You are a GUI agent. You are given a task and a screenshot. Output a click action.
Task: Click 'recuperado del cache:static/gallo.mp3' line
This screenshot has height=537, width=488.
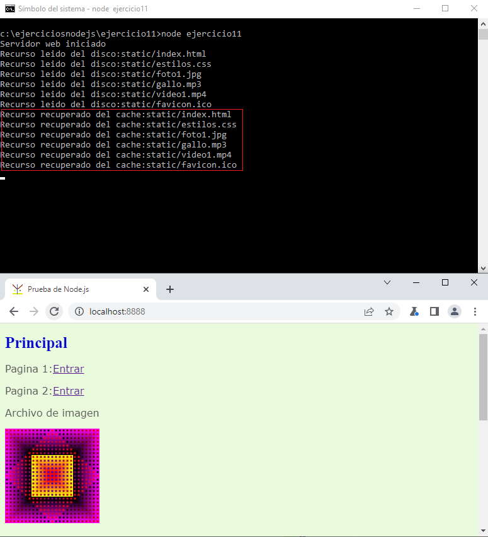[113, 144]
